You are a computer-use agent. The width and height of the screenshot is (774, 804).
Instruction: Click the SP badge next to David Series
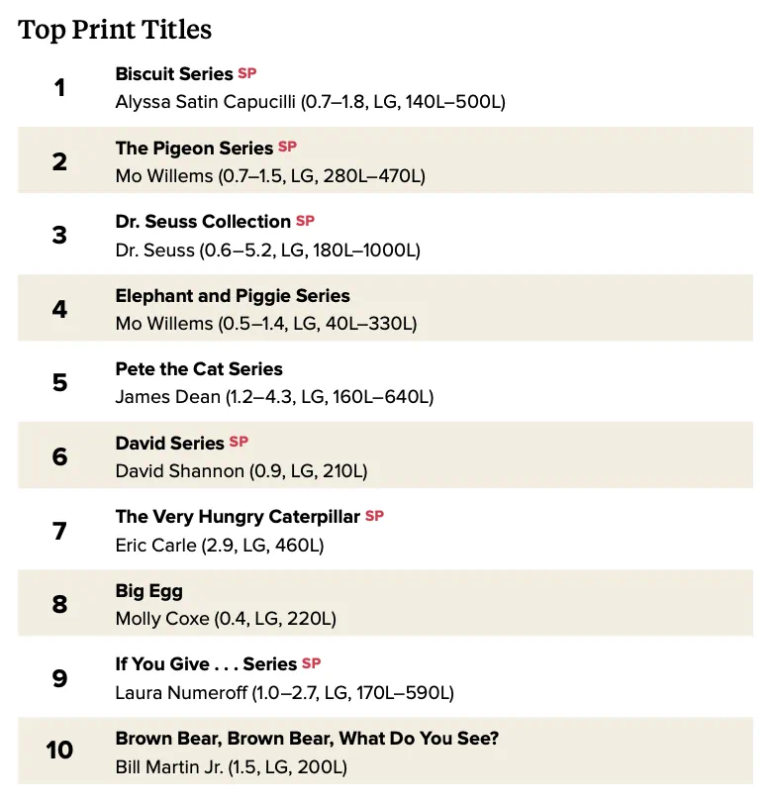coord(239,442)
